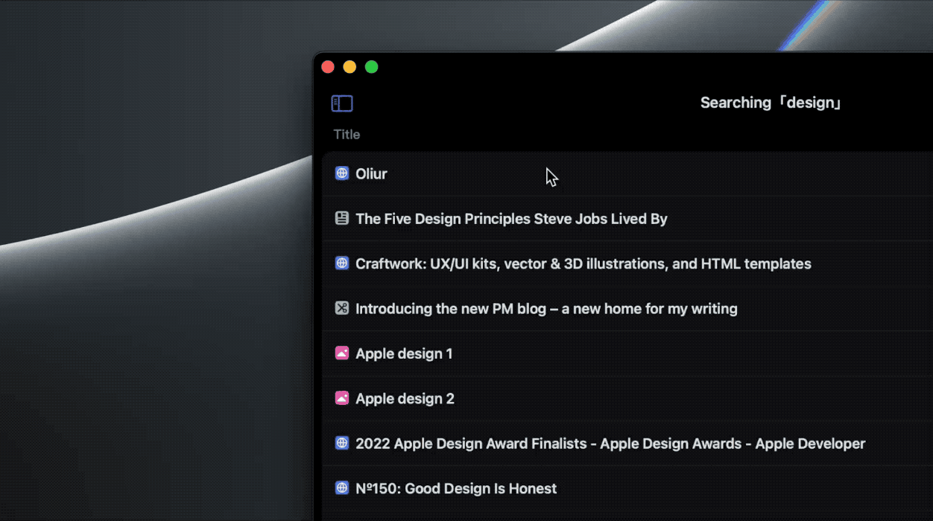This screenshot has height=521, width=933.
Task: Sort results by the Title column header
Action: [x=347, y=135]
